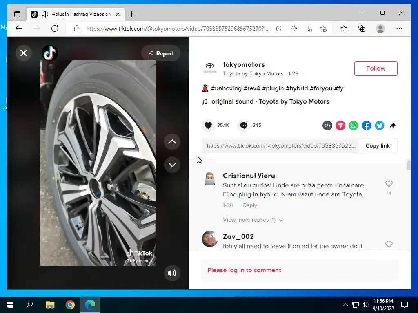Mute tab via speaker icon on tab
This screenshot has height=313, width=418.
(45, 14)
